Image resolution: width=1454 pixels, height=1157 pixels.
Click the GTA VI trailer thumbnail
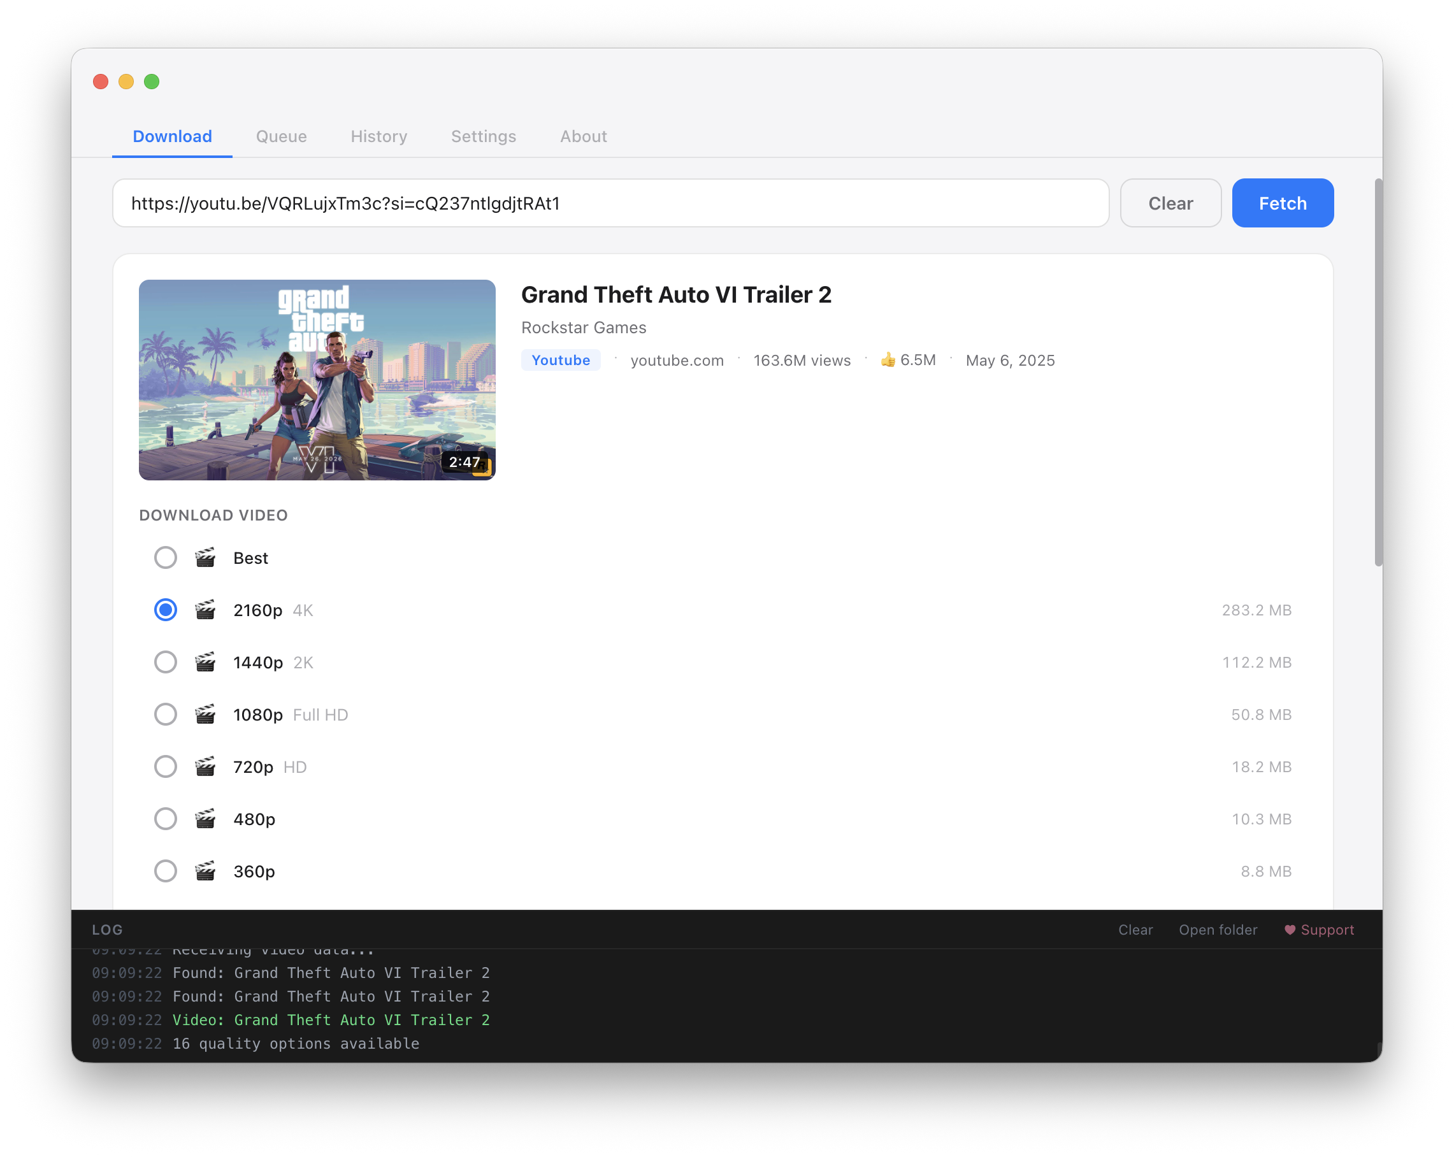pos(317,380)
